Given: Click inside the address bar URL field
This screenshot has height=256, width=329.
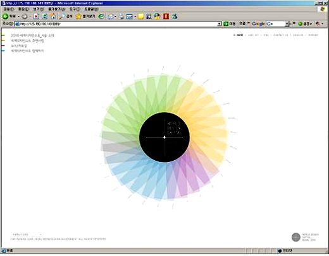Looking at the screenshot, I should click(118, 24).
